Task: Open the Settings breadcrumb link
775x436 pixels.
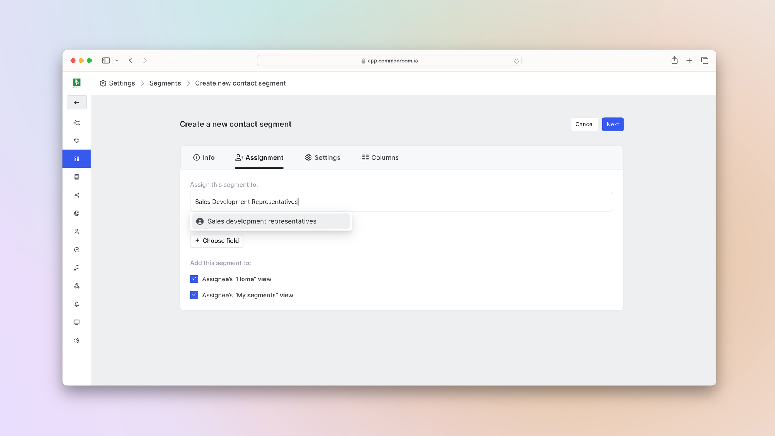Action: pyautogui.click(x=122, y=83)
